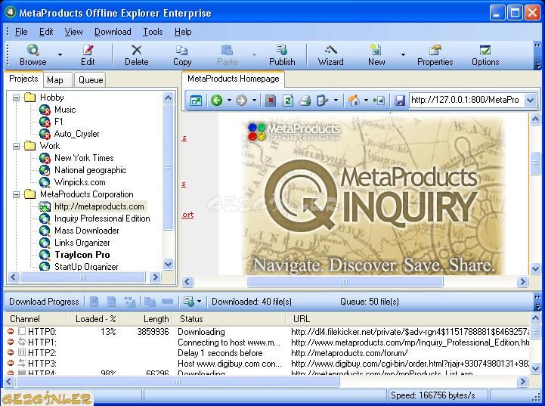Click the browser full screen icon
Image resolution: width=545 pixels, height=406 pixels.
[x=196, y=101]
